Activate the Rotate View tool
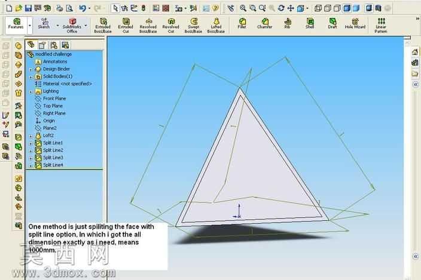Viewport: 421px width, 280px height. (x=281, y=8)
